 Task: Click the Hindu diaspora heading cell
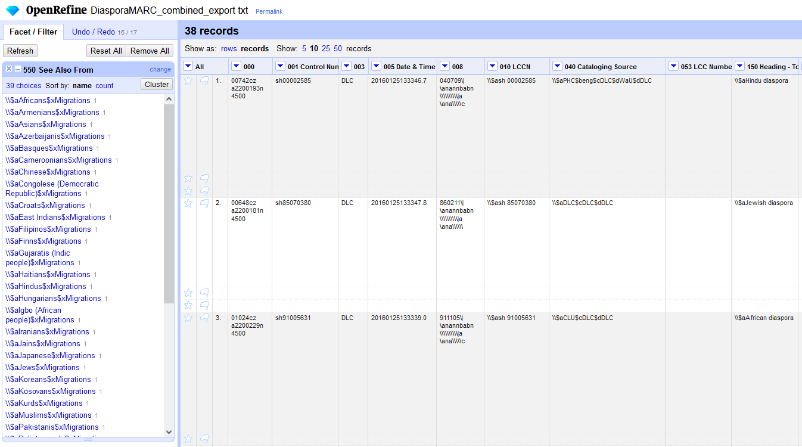pyautogui.click(x=764, y=123)
